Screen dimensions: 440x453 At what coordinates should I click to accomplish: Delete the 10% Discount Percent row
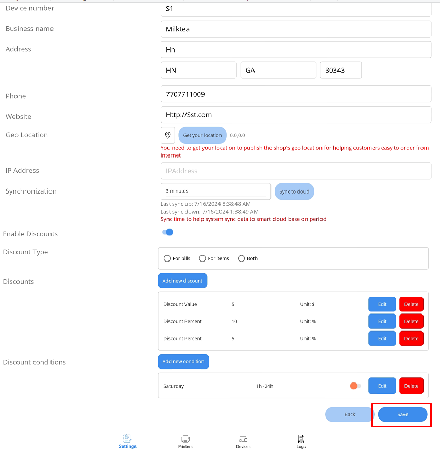tap(411, 321)
